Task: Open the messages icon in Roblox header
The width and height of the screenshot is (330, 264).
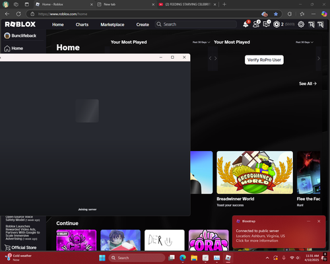Action: (266, 24)
